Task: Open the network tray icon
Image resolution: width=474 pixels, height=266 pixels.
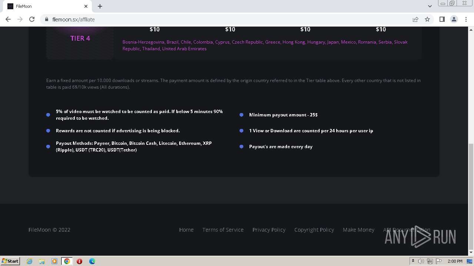Action: tap(430, 261)
